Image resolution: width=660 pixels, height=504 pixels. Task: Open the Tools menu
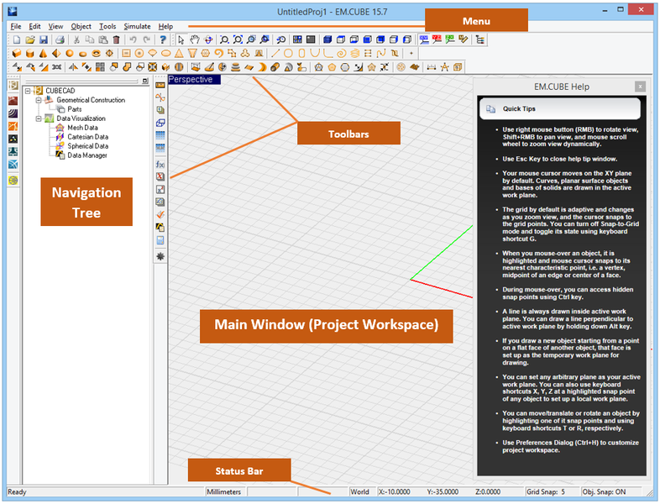[x=107, y=26]
